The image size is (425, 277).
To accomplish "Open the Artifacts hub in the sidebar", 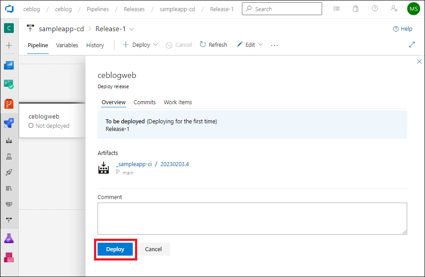I will [9, 257].
